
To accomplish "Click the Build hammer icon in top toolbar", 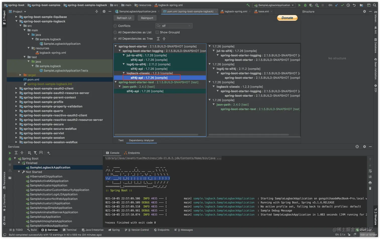I will coord(248,5).
